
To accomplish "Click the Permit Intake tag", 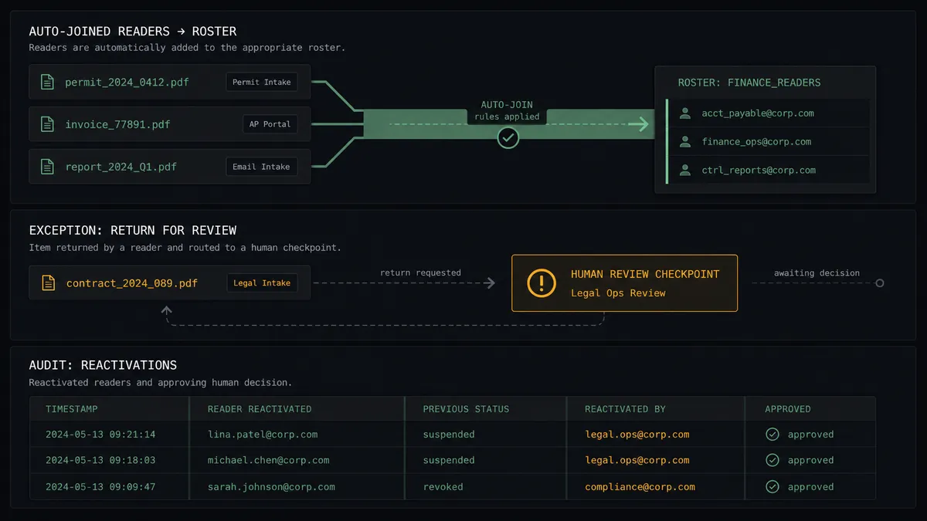I will [262, 82].
